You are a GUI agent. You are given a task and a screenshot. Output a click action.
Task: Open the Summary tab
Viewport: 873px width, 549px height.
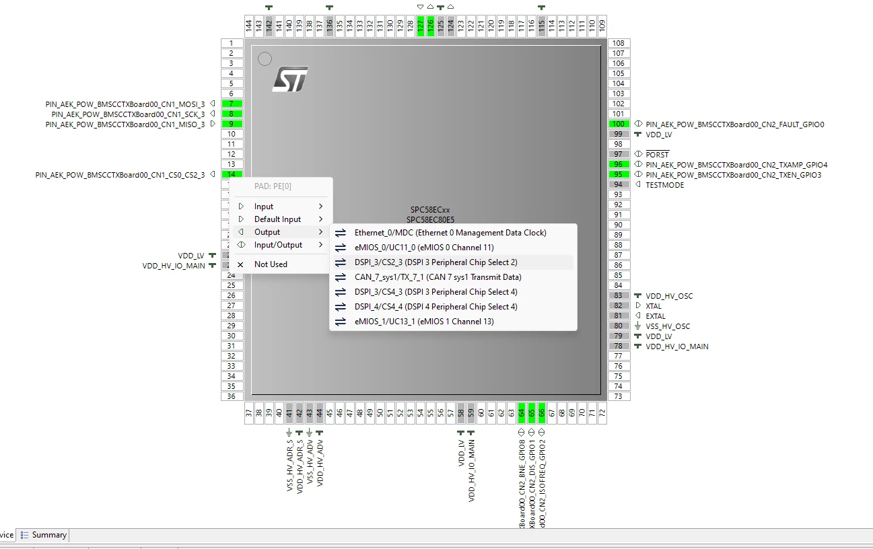click(44, 535)
